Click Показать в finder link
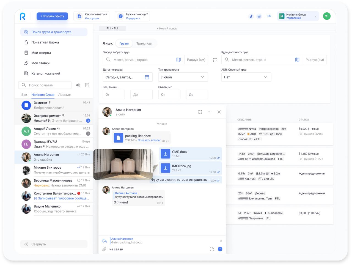This screenshot has width=352, height=266. pos(149,140)
